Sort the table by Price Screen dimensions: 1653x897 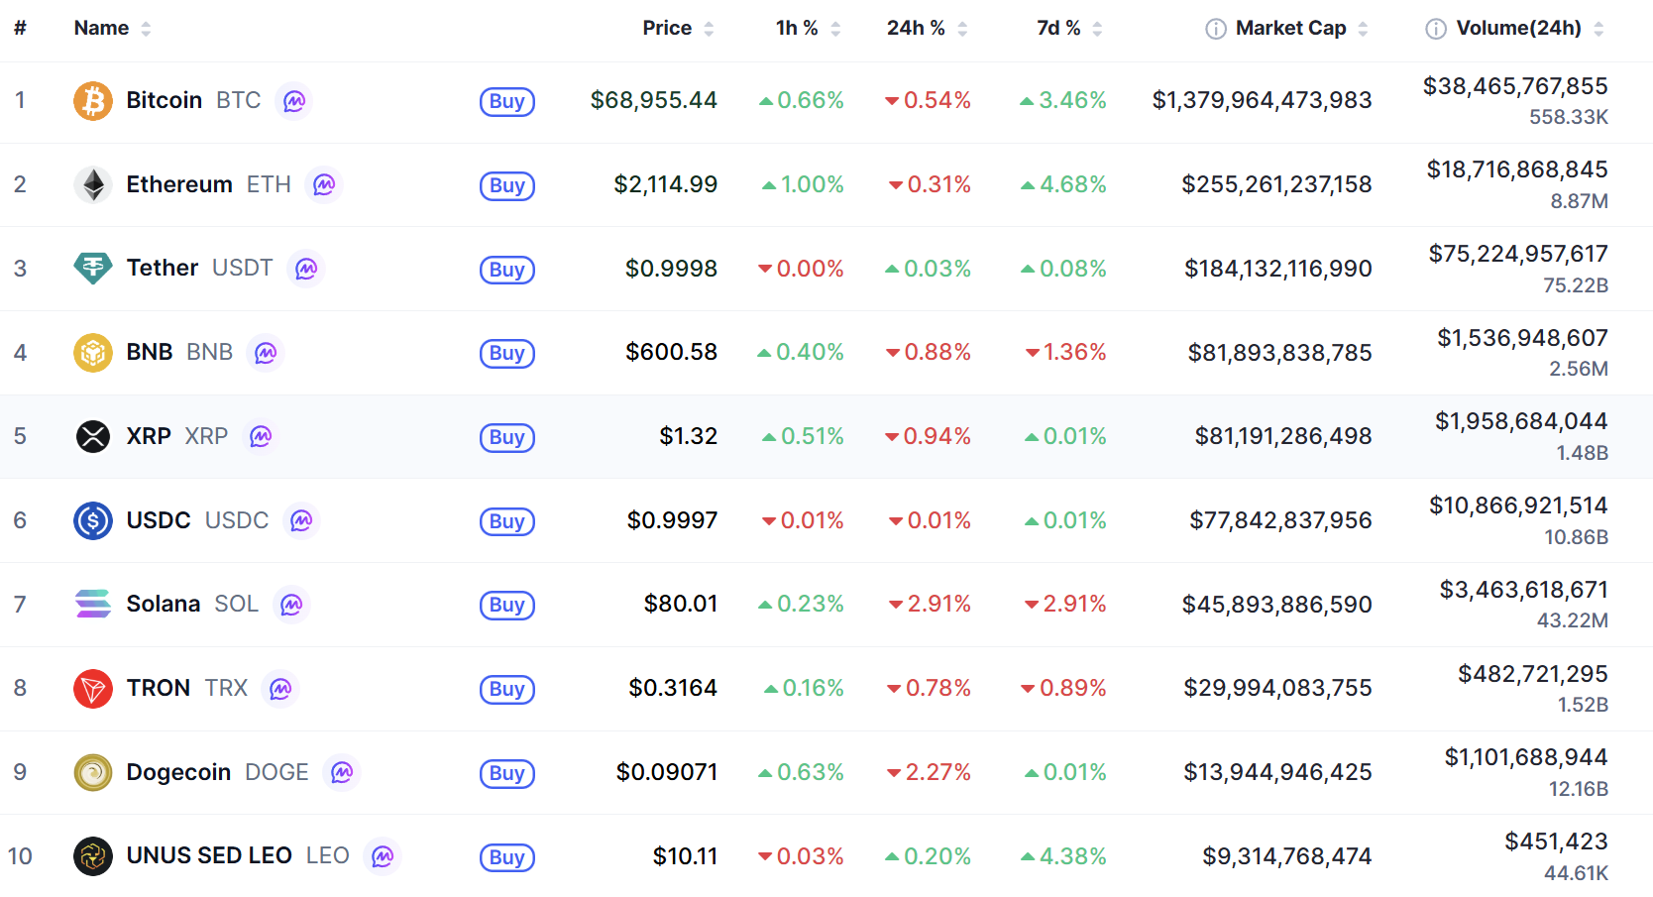(x=667, y=29)
